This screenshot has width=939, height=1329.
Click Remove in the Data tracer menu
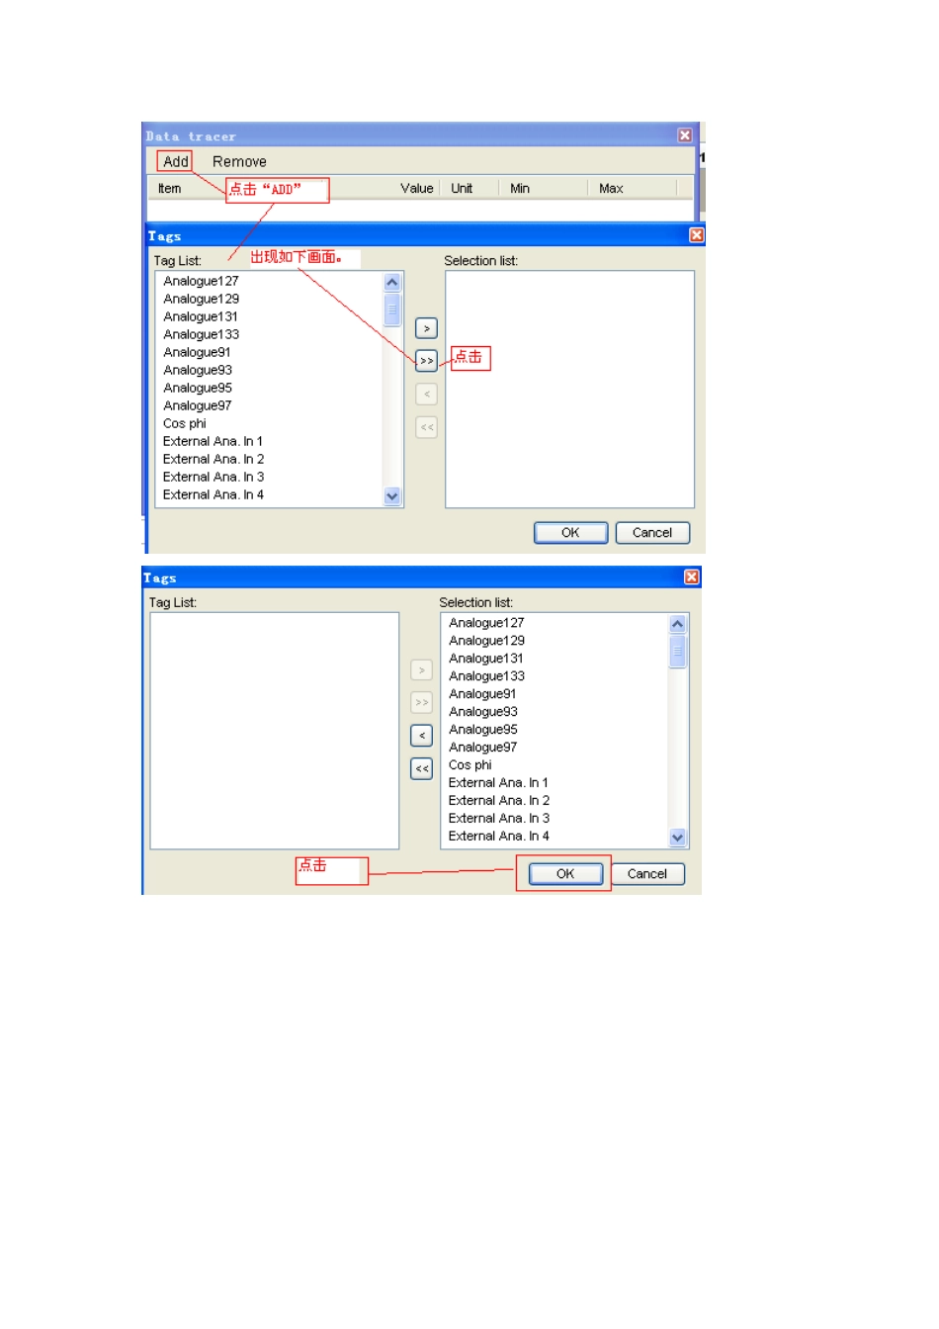click(239, 161)
